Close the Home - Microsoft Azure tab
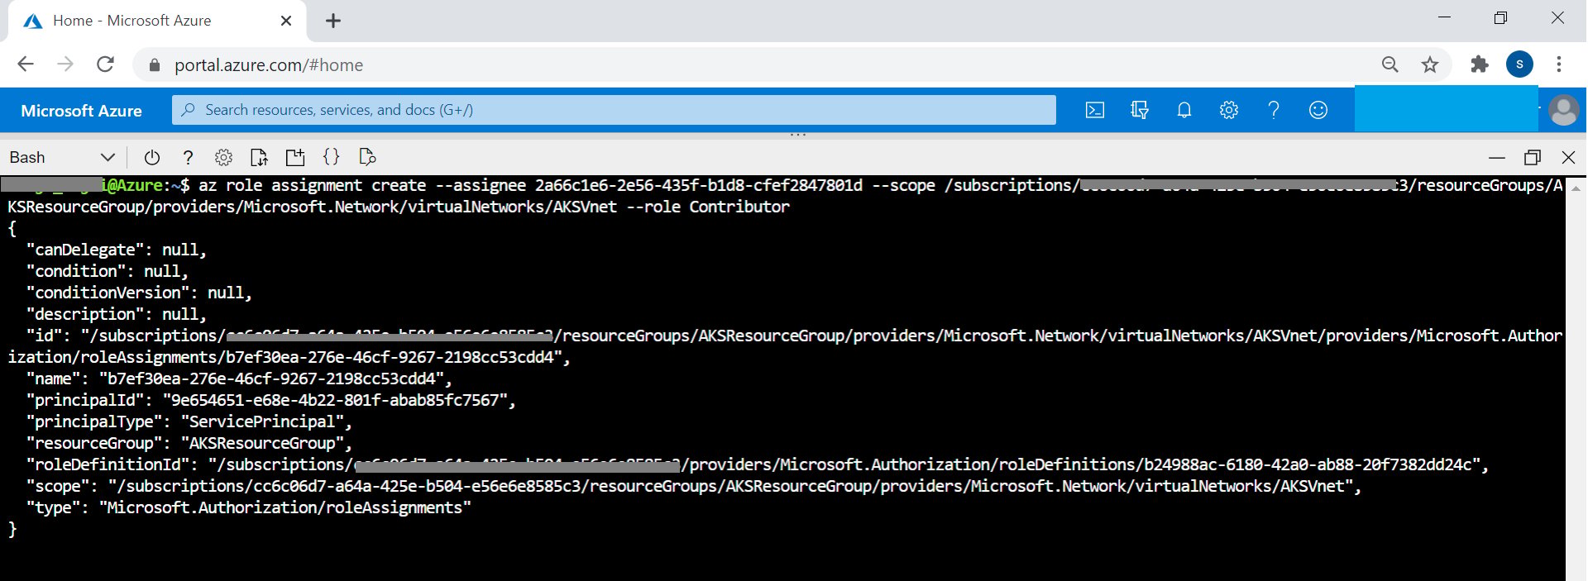The height and width of the screenshot is (581, 1588). [286, 21]
